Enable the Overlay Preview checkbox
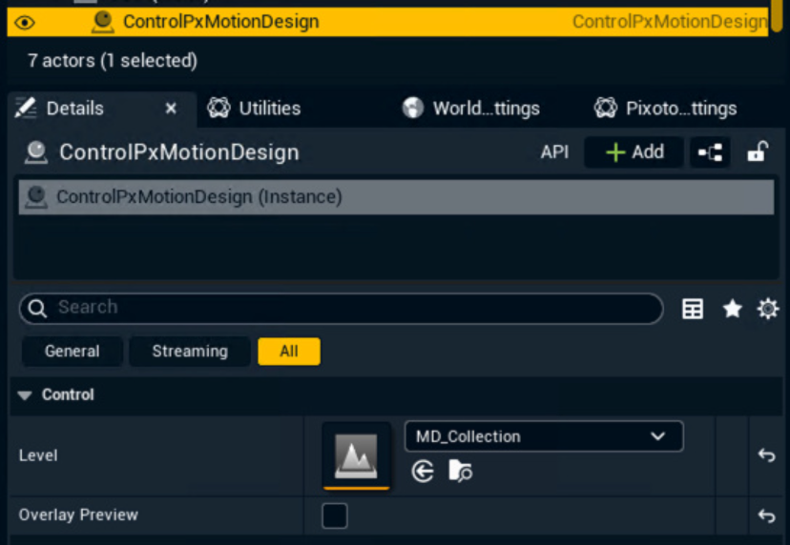The height and width of the screenshot is (545, 790). [335, 515]
